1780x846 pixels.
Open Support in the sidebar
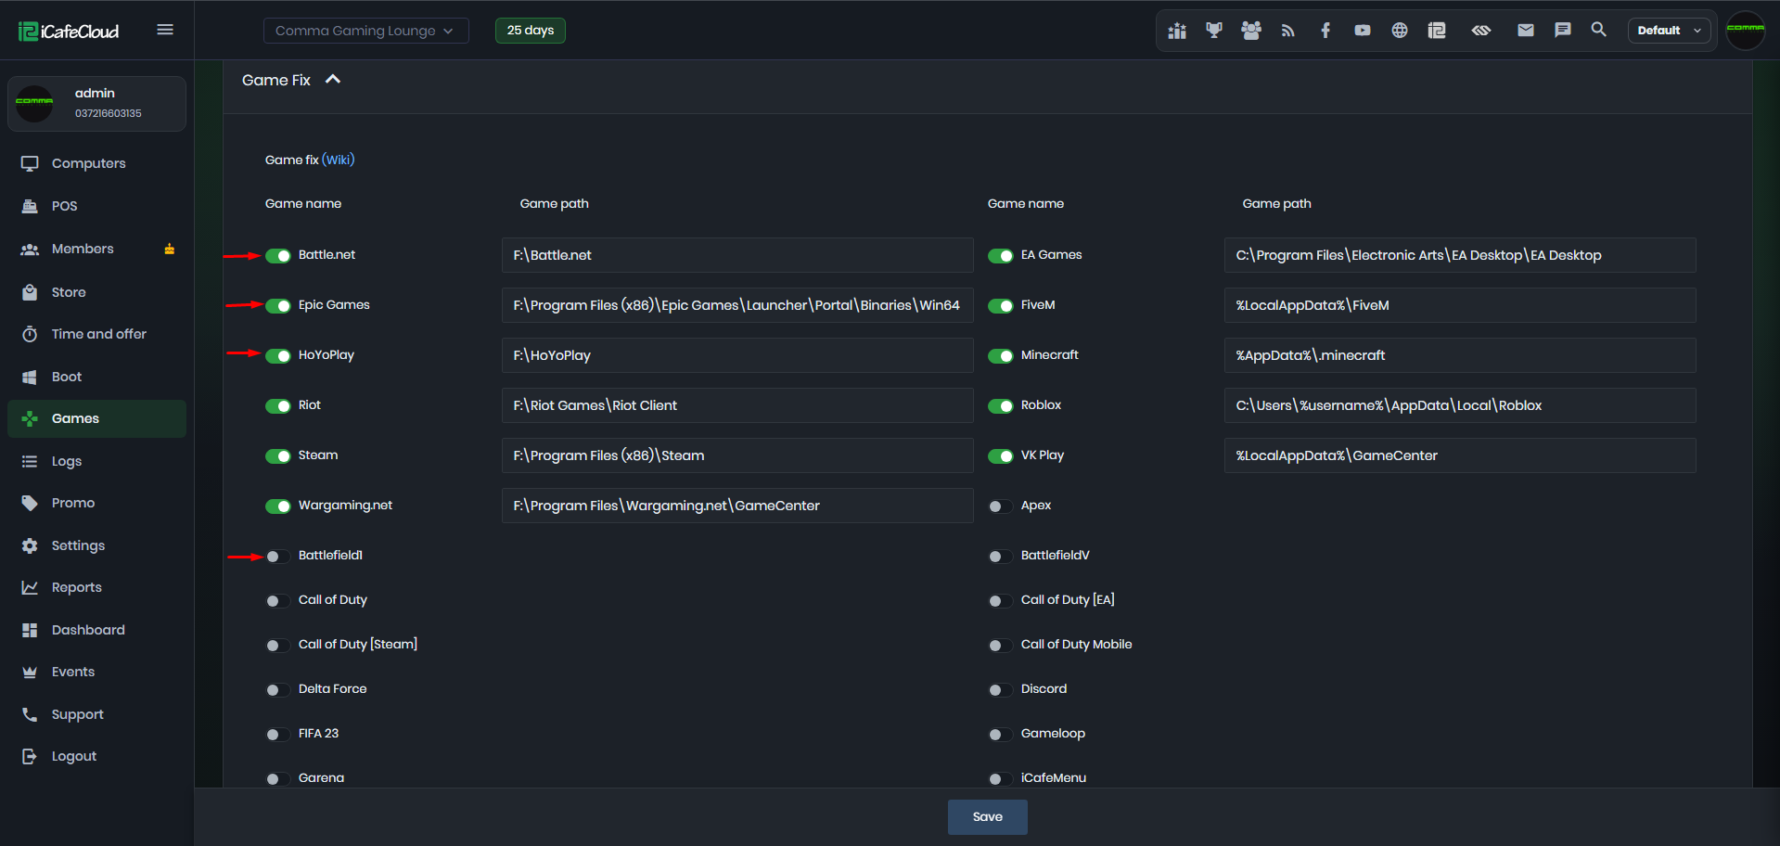[x=96, y=714]
